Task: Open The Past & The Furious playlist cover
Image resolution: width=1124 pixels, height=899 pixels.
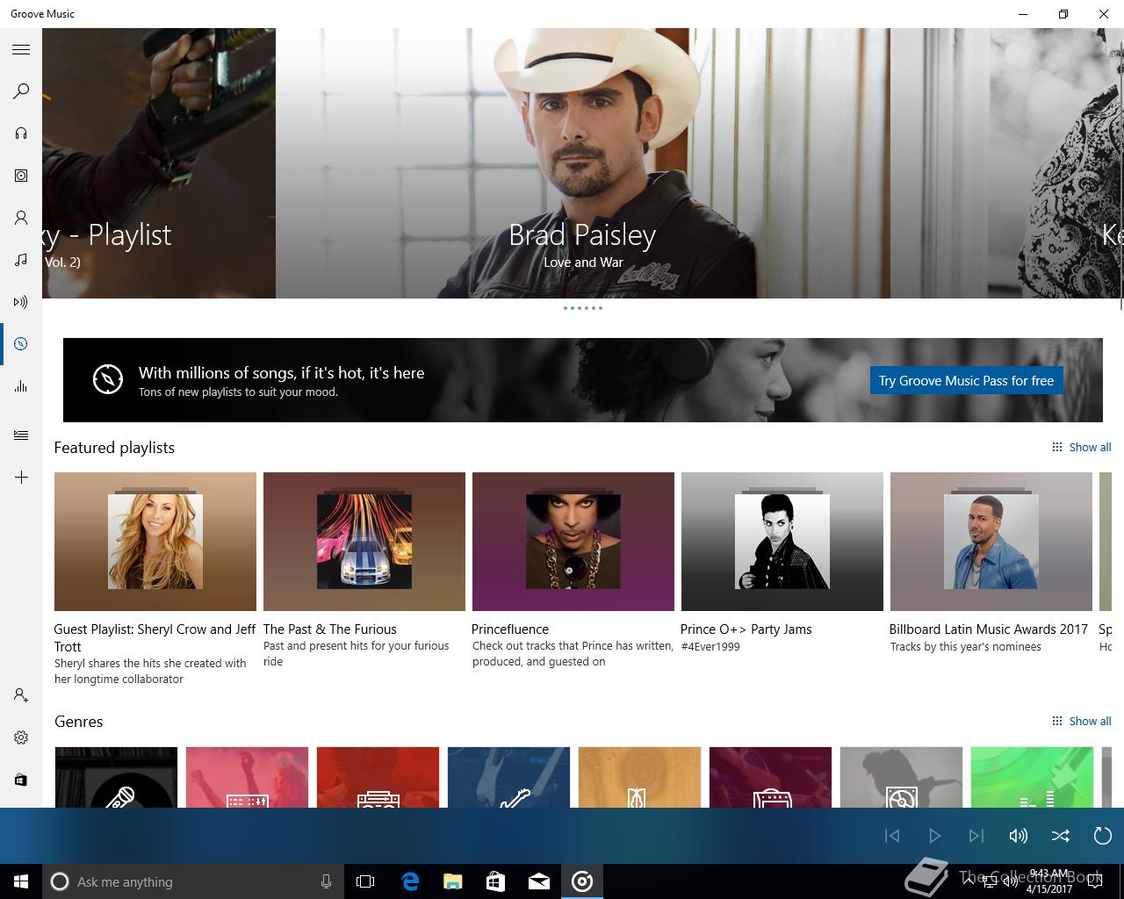Action: click(x=364, y=542)
